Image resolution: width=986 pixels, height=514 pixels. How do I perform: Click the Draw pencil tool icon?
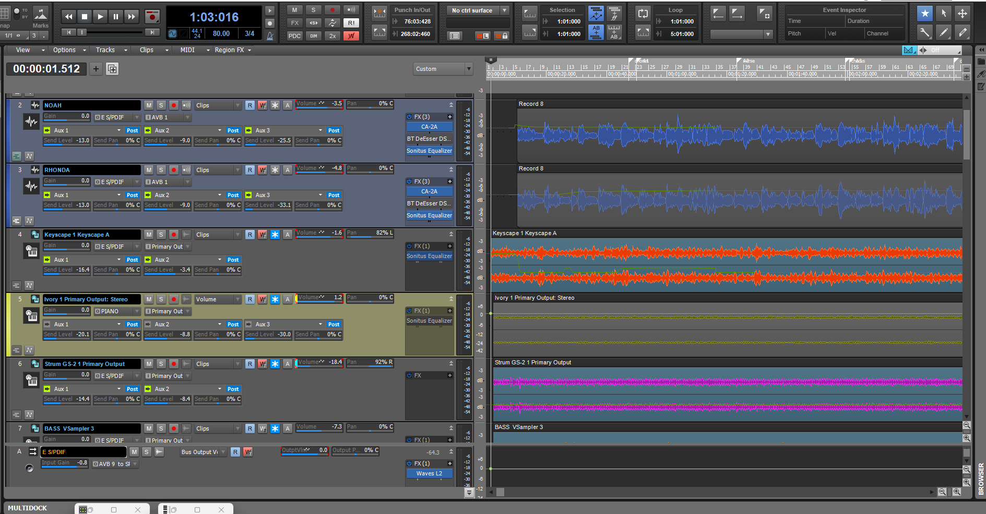click(943, 33)
